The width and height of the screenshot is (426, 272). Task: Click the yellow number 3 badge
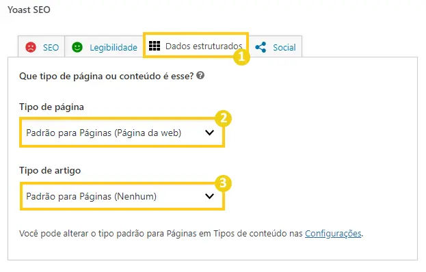(x=223, y=182)
